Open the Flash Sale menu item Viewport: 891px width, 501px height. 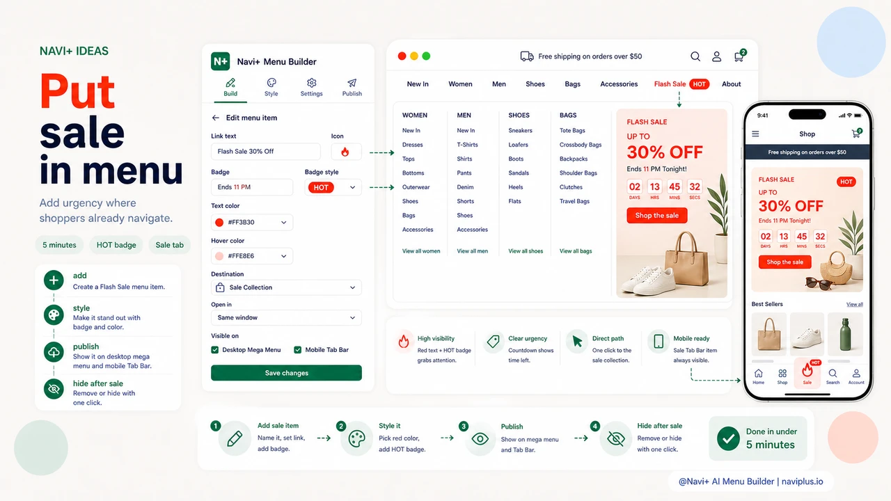[681, 84]
